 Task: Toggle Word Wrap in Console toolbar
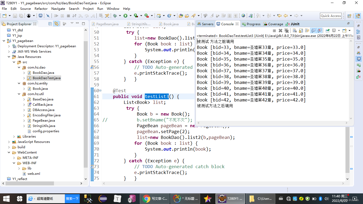[x=307, y=31]
